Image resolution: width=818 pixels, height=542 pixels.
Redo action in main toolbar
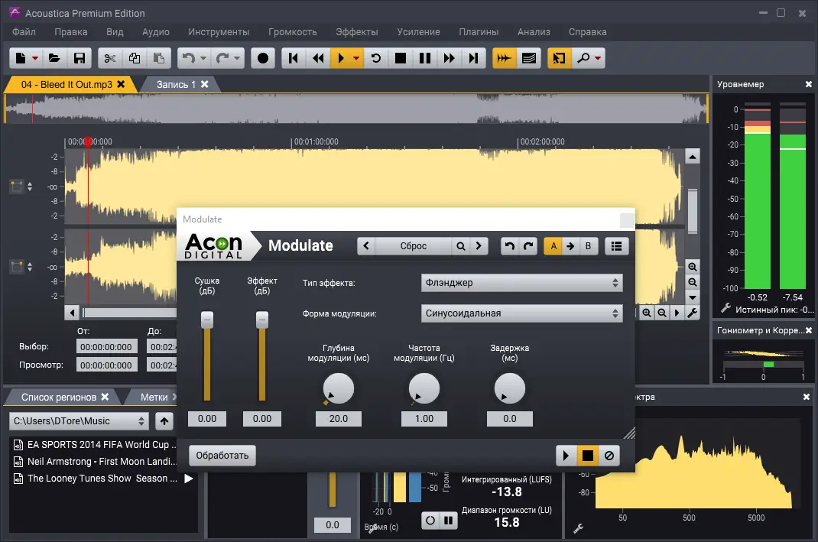pos(222,58)
